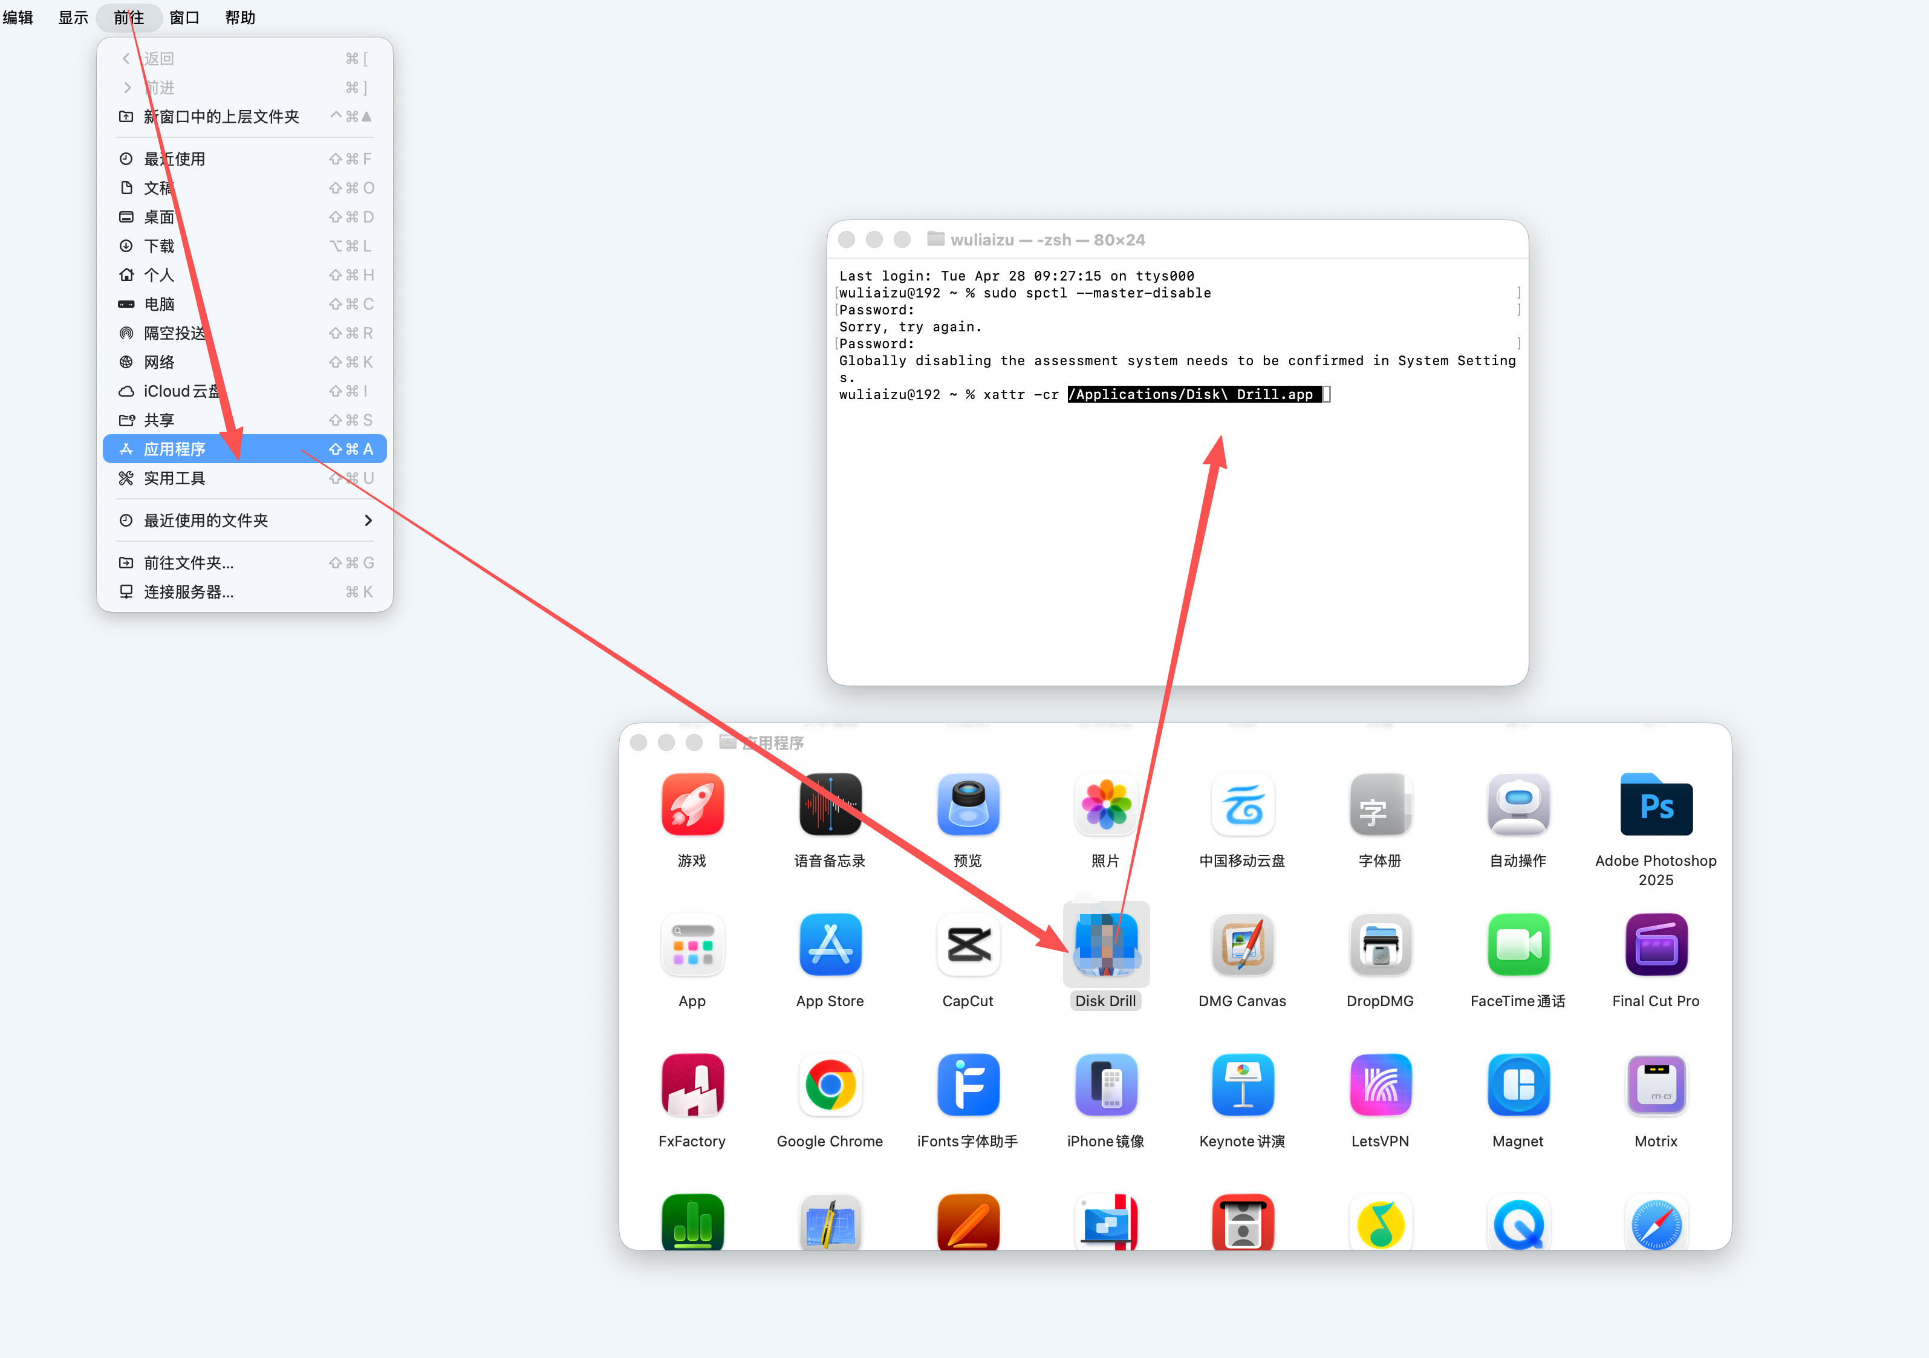This screenshot has height=1358, width=1929.
Task: Open the 帮助 menu in the menu bar
Action: tap(240, 18)
